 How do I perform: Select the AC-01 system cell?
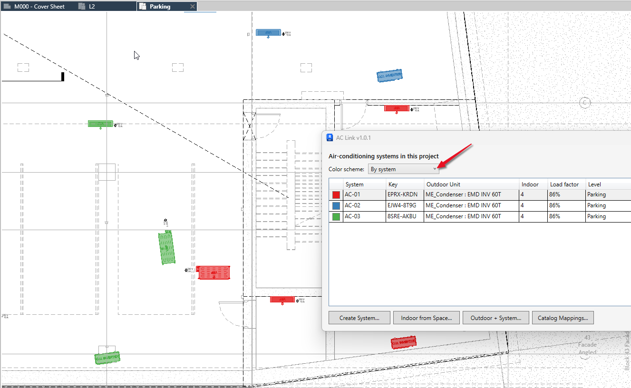pos(364,194)
